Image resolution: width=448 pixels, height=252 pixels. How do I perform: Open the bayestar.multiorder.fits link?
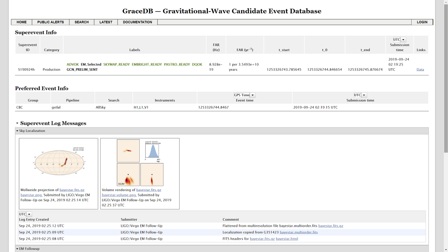(x=299, y=232)
